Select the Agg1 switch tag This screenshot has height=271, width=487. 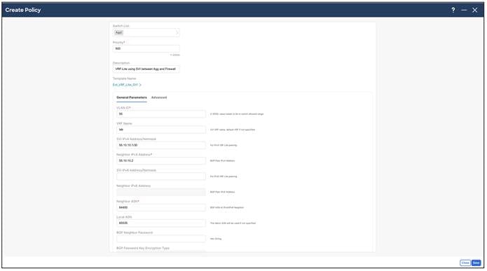pyautogui.click(x=119, y=33)
